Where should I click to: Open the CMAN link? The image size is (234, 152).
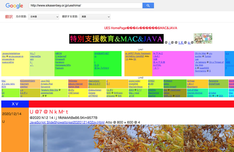pyautogui.click(x=190, y=96)
